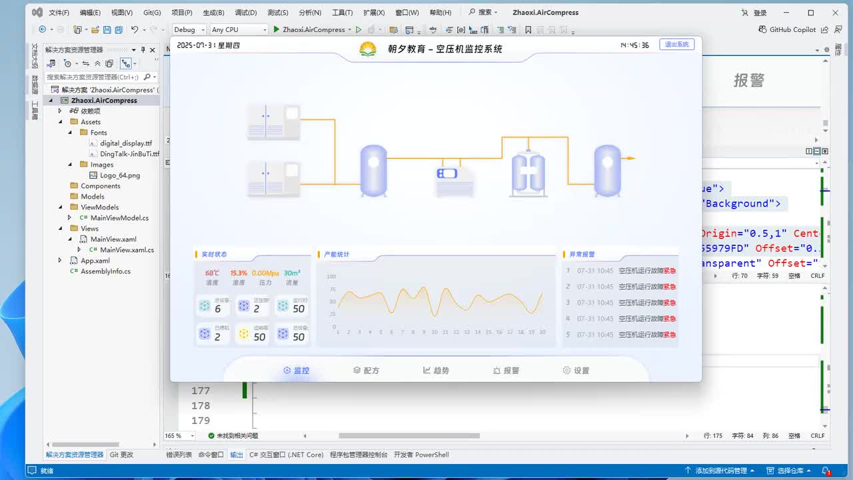The width and height of the screenshot is (853, 480).
Task: Click the 68℃ temperature reading
Action: tap(212, 273)
